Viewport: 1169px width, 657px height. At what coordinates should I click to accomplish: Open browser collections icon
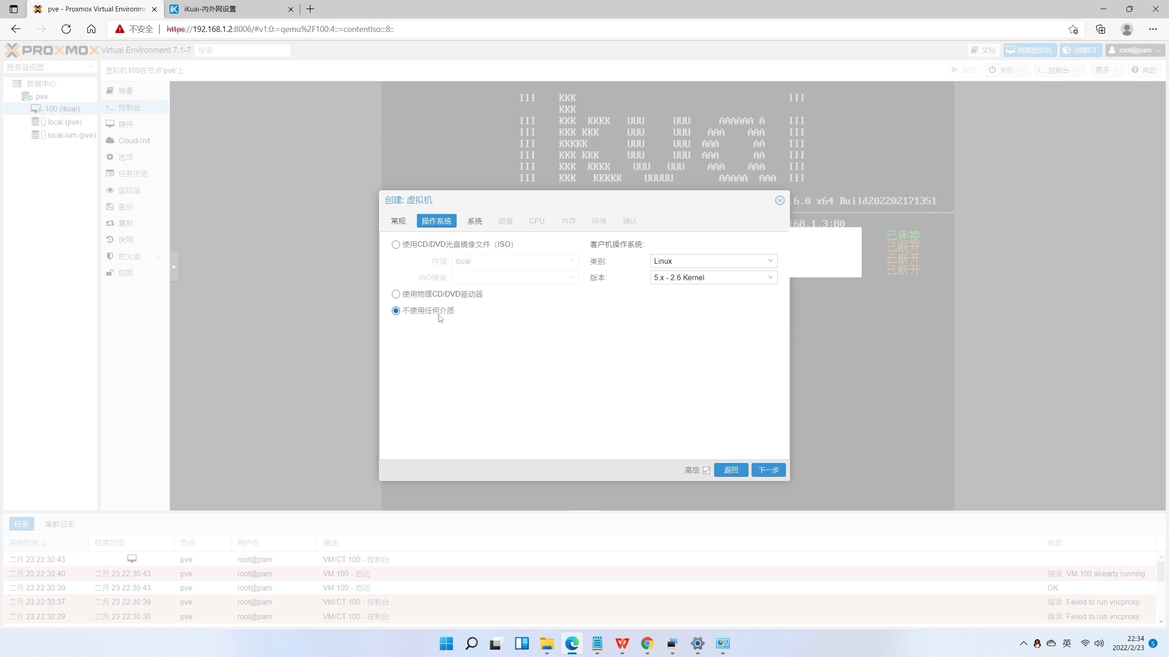tap(1101, 29)
